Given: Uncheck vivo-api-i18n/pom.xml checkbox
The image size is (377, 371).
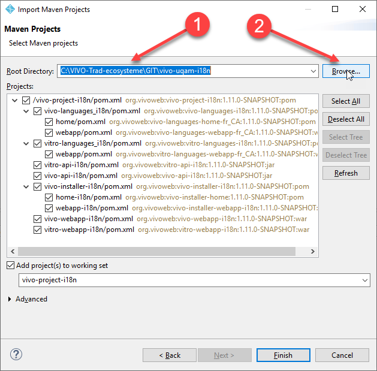Looking at the screenshot, I should tap(37, 176).
